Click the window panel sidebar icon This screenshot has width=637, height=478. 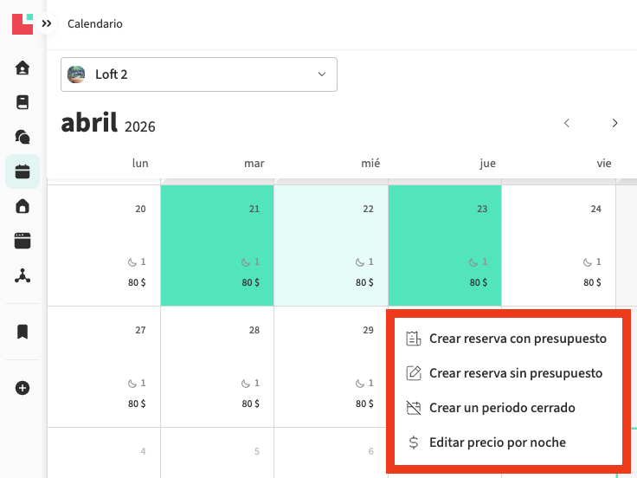pyautogui.click(x=23, y=241)
